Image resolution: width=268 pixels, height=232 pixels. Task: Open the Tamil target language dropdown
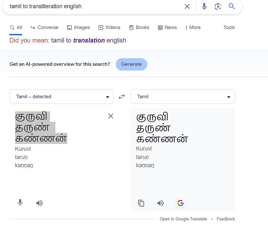pos(183,97)
